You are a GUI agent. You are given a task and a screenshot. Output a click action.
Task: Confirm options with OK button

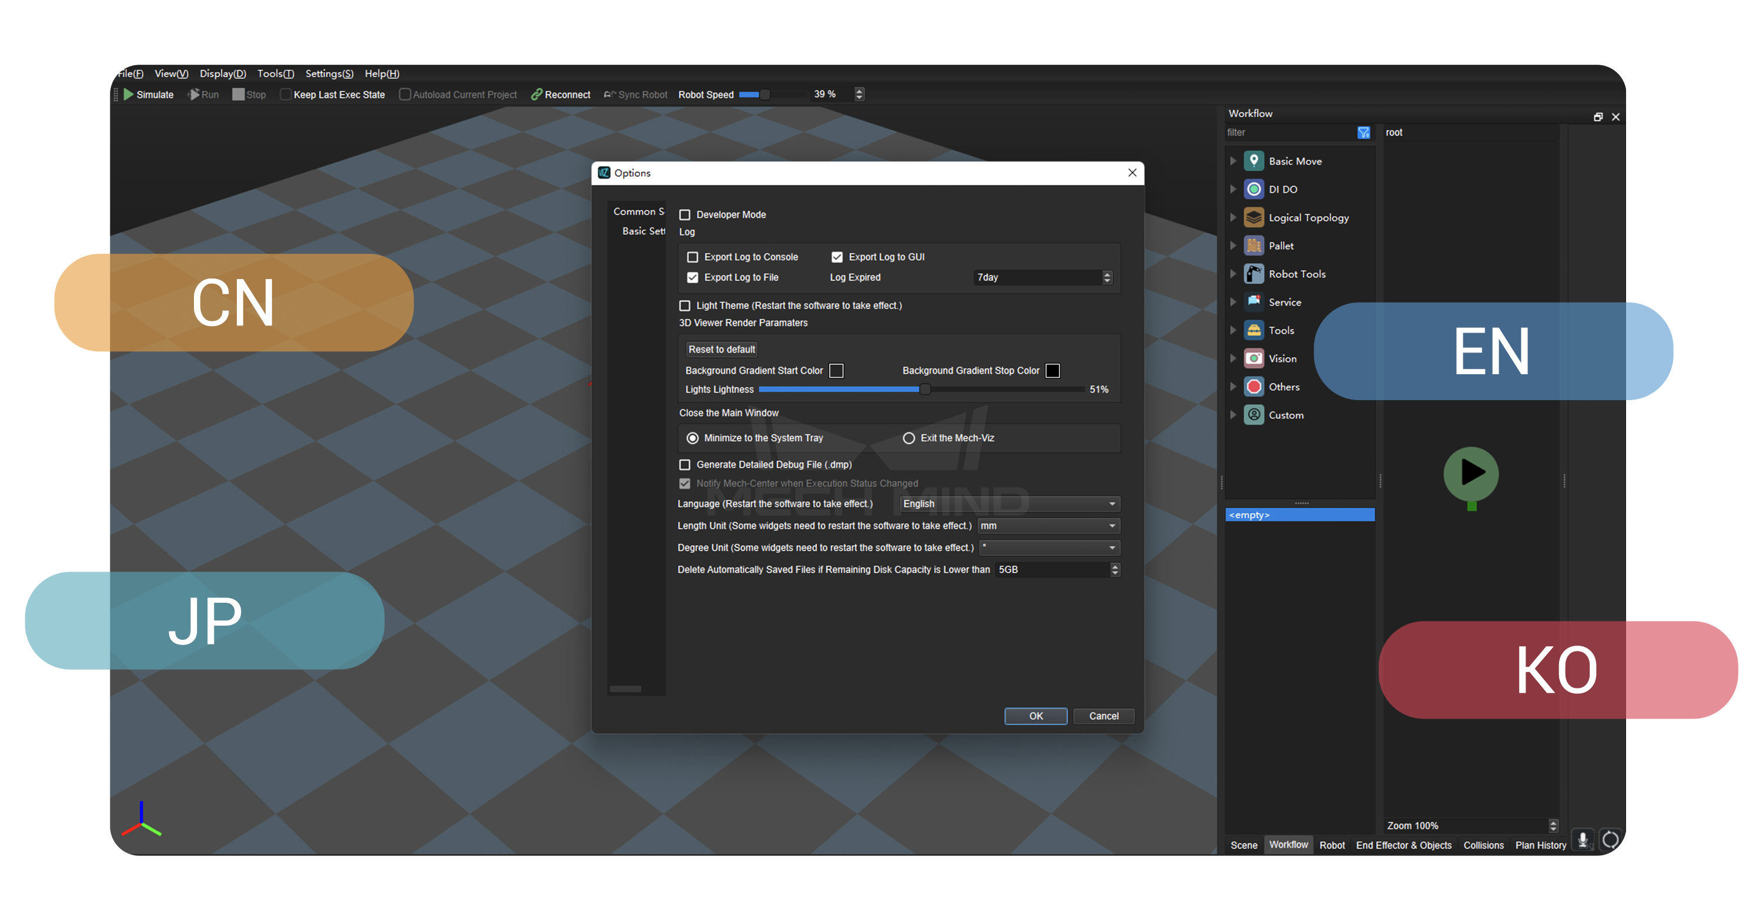tap(1035, 716)
